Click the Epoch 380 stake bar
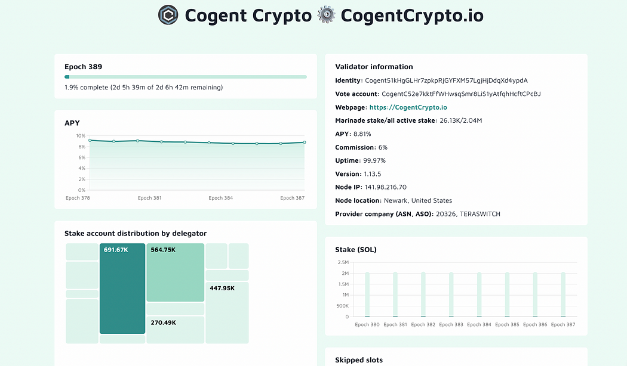 click(367, 294)
